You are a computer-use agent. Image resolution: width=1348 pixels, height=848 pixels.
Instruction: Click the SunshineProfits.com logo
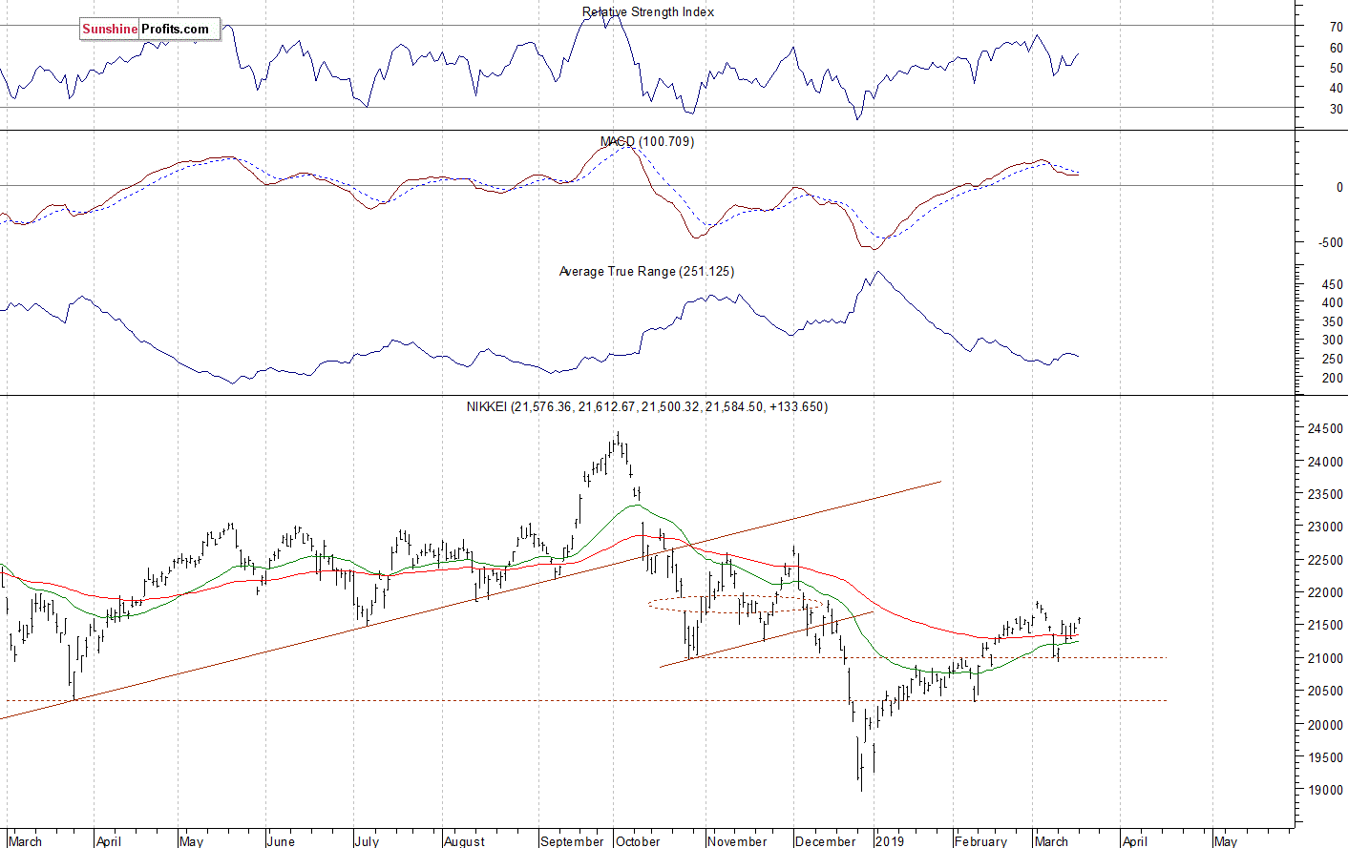click(150, 30)
